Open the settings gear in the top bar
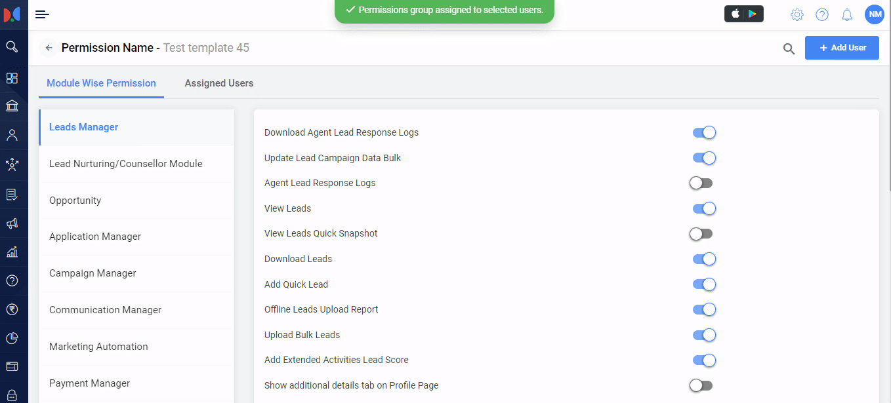The width and height of the screenshot is (891, 403). tap(797, 14)
